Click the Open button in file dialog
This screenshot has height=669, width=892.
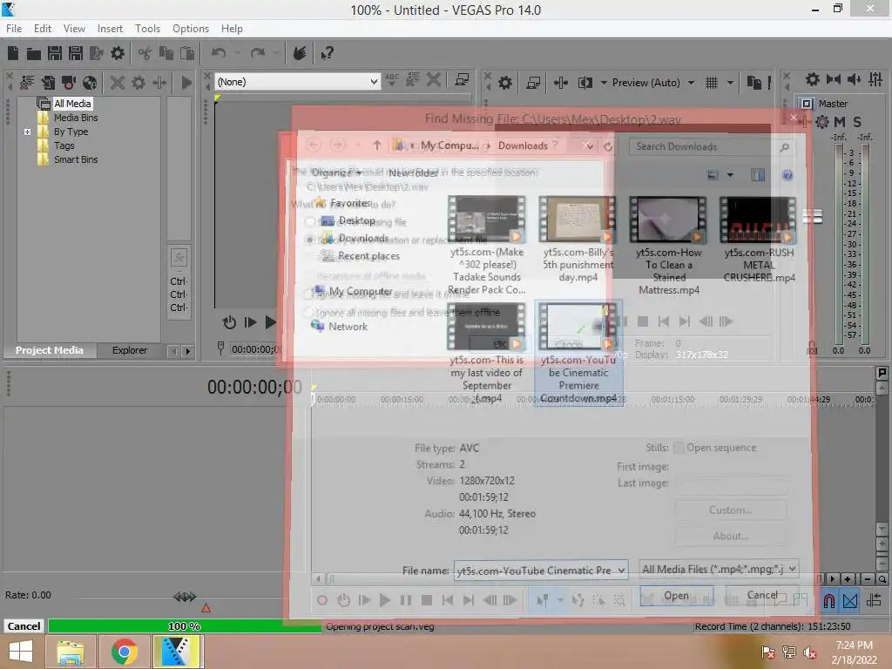(x=676, y=596)
